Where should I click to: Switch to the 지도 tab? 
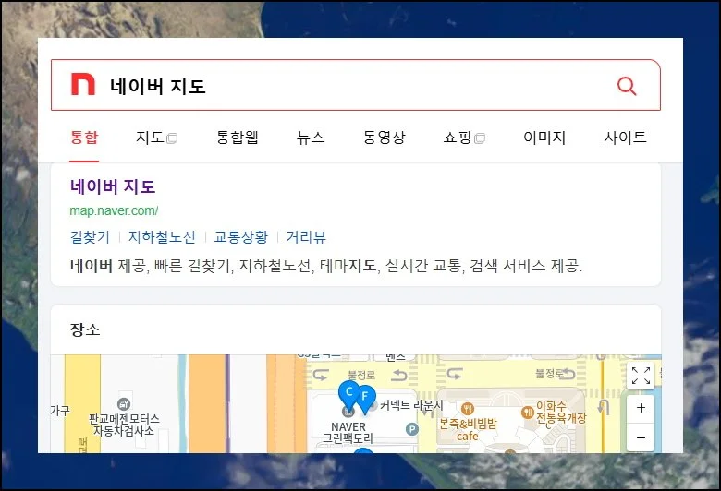(156, 138)
